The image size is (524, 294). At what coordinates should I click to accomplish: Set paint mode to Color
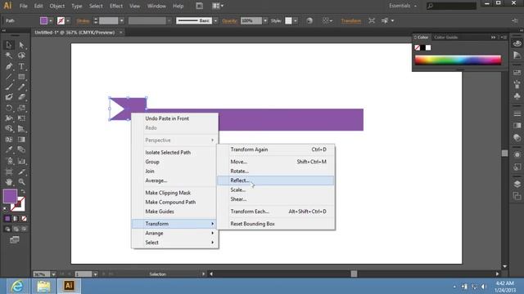click(7, 219)
